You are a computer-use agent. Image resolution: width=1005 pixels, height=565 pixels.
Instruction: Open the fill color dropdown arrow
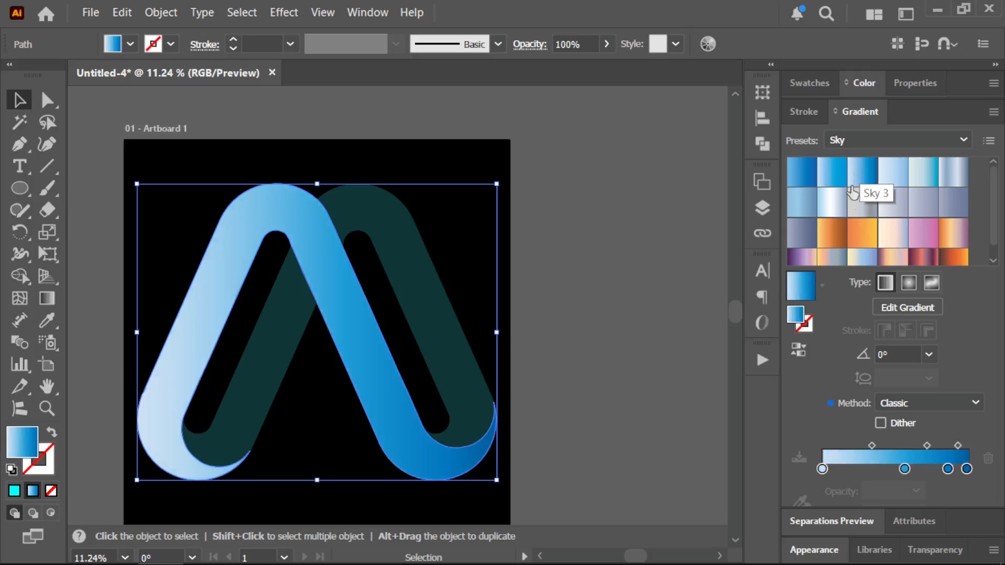[130, 44]
